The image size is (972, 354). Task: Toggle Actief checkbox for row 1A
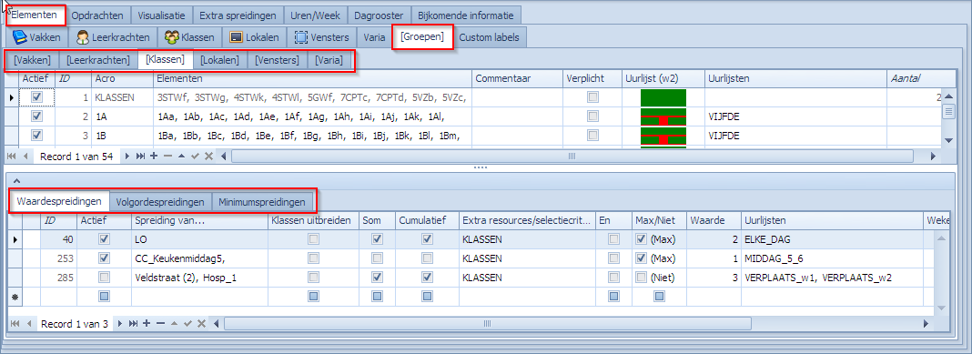coord(36,116)
